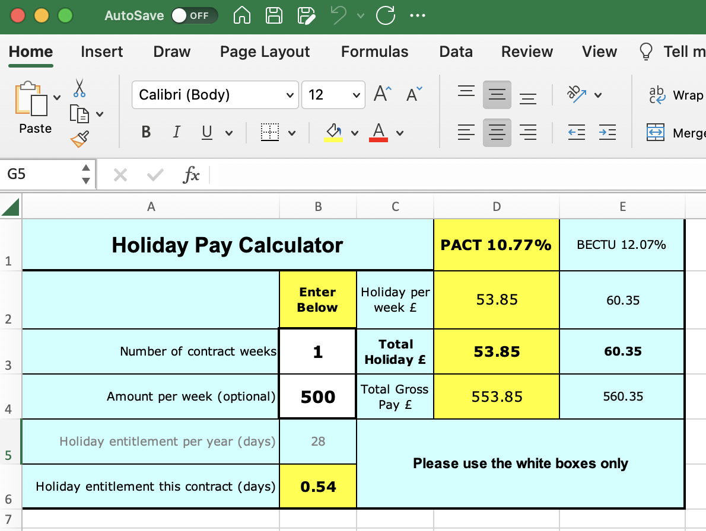706x531 pixels.
Task: Apply yellow fill color bucket icon
Action: 333,132
